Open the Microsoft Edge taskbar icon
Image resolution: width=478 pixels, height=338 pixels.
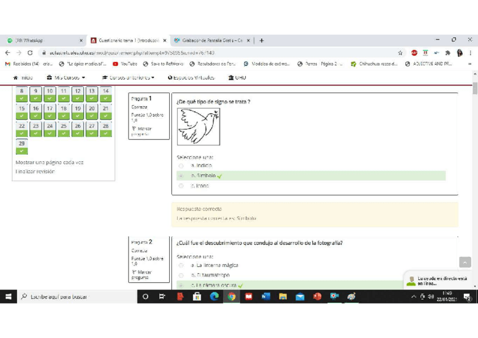click(x=214, y=296)
